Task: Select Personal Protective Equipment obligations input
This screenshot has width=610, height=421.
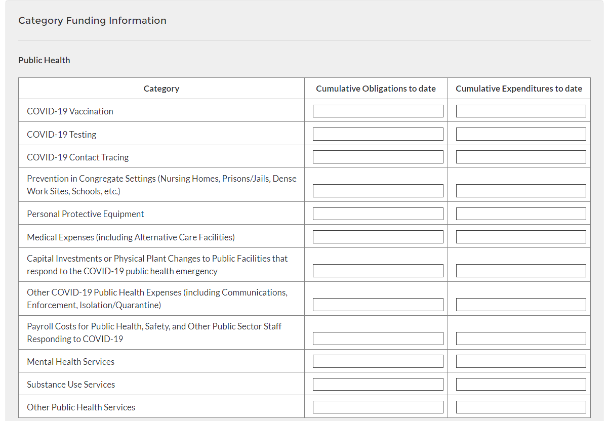Action: pos(378,214)
